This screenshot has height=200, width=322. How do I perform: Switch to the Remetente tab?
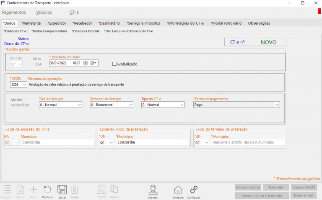click(32, 23)
